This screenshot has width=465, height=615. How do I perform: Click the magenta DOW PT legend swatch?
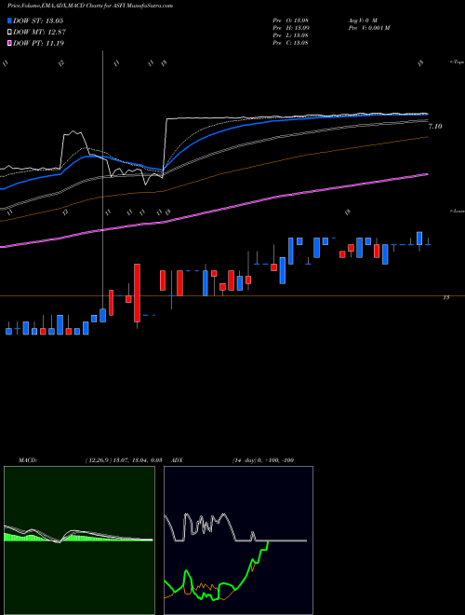10,43
